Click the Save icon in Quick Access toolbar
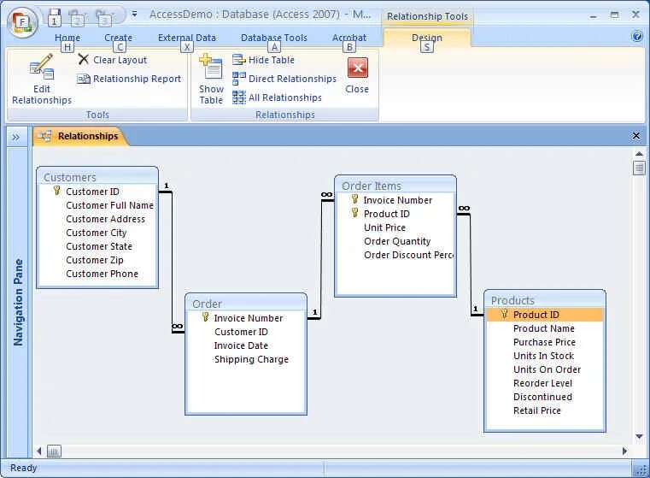 (55, 16)
